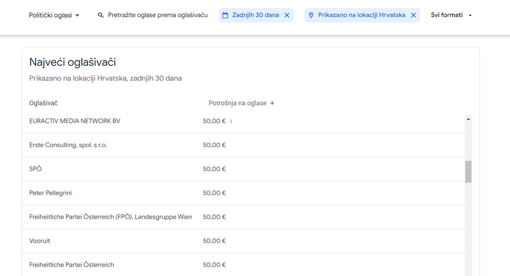Click the Oglašivač column header
Viewport: 510px width, 276px height.
pyautogui.click(x=44, y=103)
